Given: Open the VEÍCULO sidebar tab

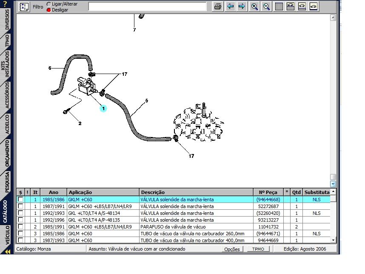Looking at the screenshot, I should coord(7,235).
